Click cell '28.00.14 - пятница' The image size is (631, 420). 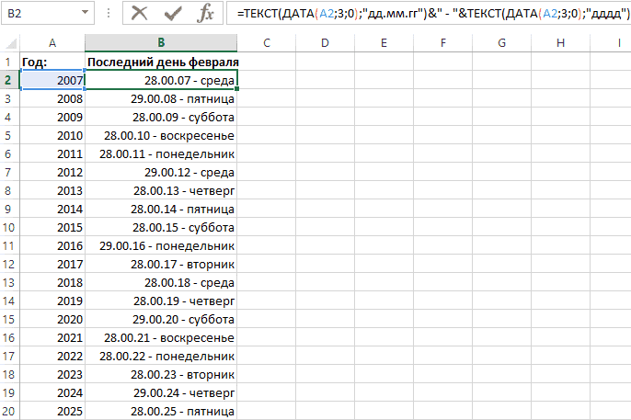pyautogui.click(x=161, y=209)
